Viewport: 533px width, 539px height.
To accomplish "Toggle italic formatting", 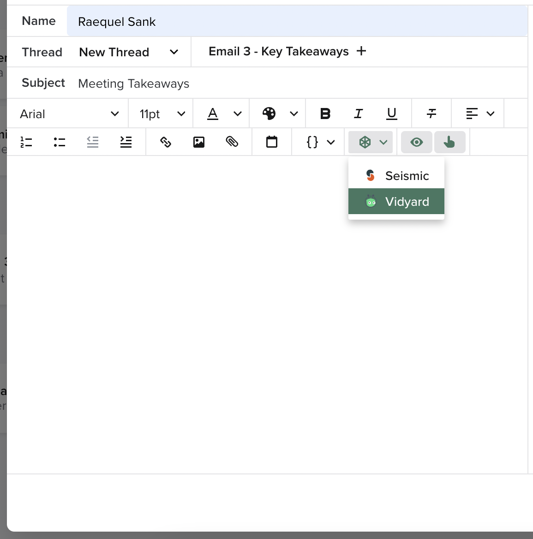I will pos(358,113).
